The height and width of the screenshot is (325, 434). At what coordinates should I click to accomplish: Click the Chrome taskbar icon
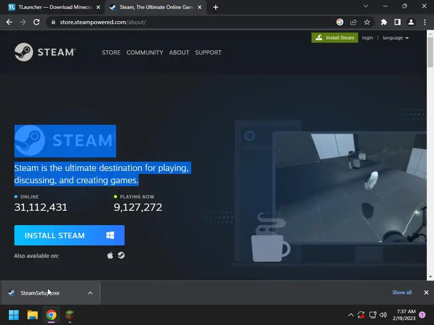pos(51,315)
